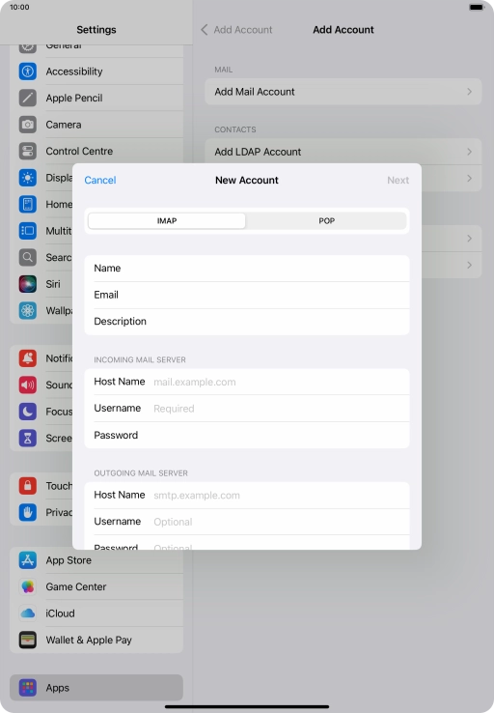Tap the Wallet & Apple Pay icon
This screenshot has height=713, width=494.
pyautogui.click(x=28, y=640)
